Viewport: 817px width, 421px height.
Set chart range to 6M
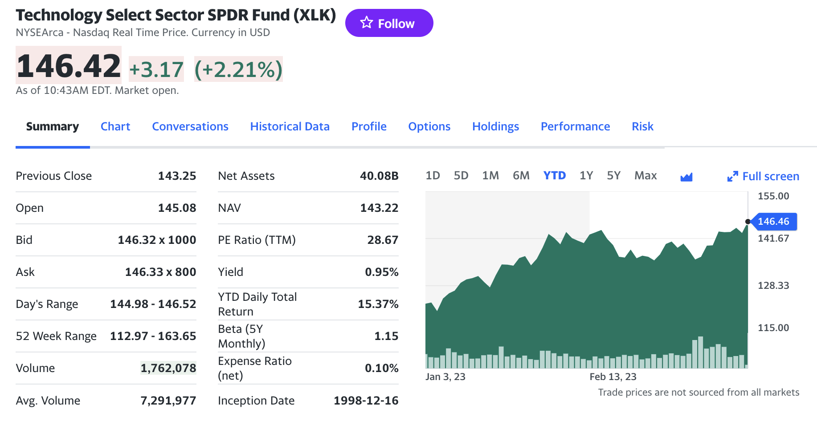[x=521, y=176]
